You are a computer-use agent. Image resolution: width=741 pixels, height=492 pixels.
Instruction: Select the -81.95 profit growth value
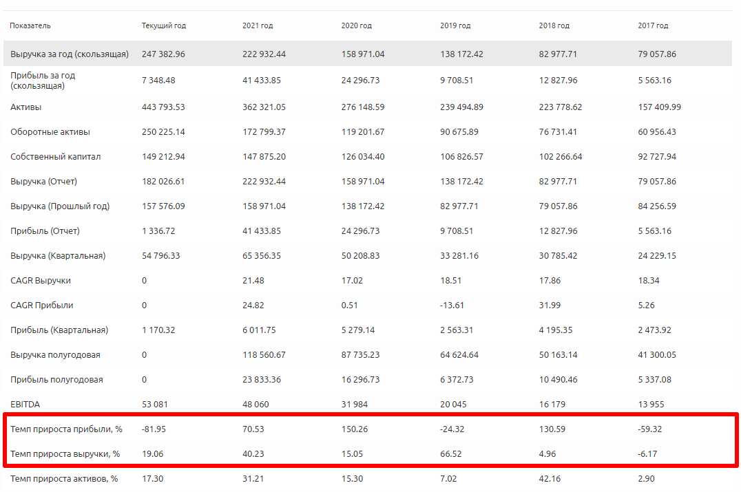[x=154, y=429]
